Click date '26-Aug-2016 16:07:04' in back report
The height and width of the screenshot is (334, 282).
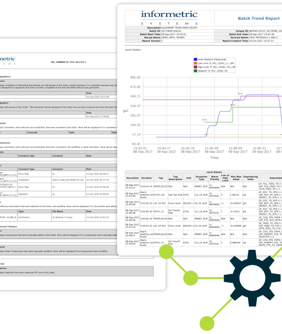pyautogui.click(x=98, y=97)
